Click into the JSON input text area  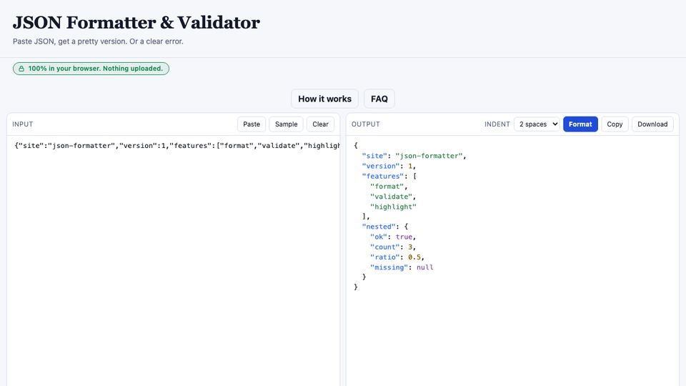pos(173,260)
